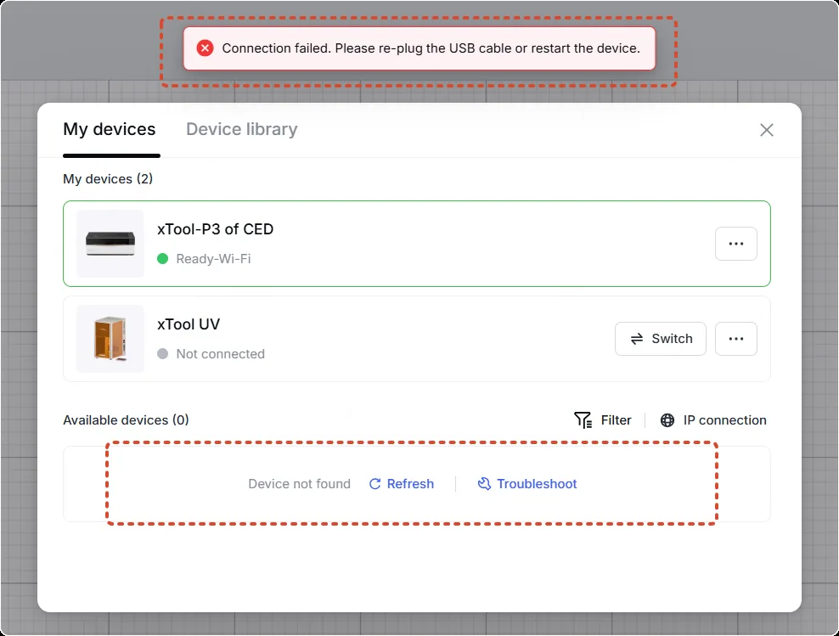Open IP connection option

[712, 420]
